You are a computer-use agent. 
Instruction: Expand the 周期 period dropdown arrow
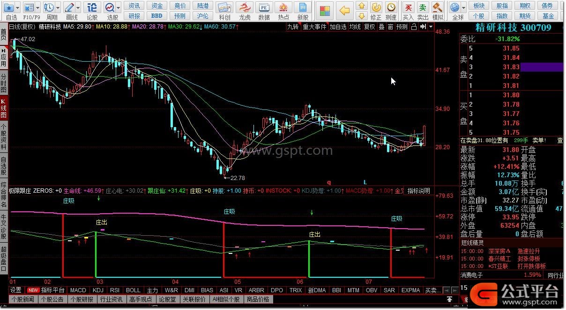tap(58, 7)
